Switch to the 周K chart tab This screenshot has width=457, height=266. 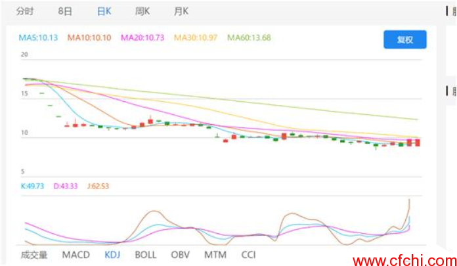[142, 11]
